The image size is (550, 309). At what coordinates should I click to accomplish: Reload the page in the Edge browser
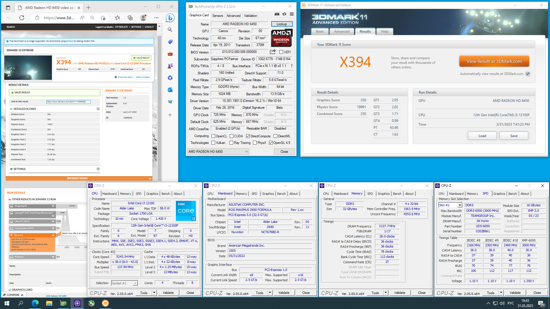(x=22, y=18)
